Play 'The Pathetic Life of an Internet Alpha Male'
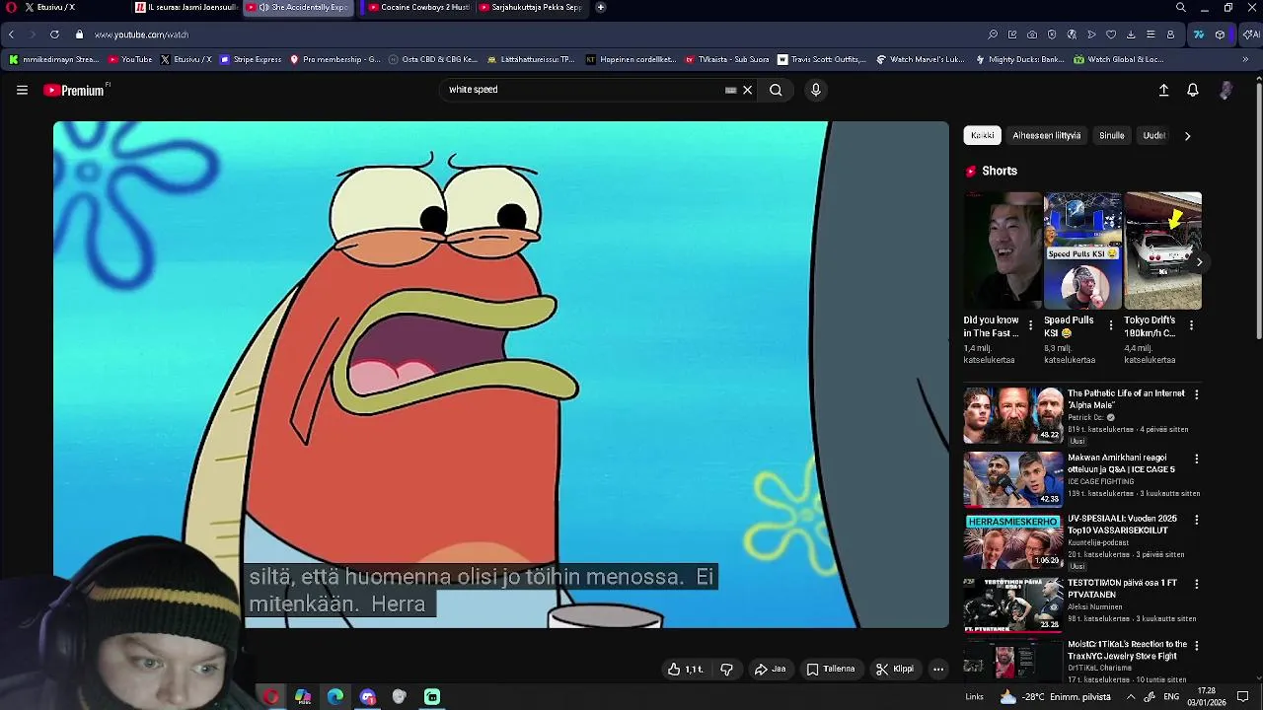Viewport: 1263px width, 710px height. [x=1012, y=415]
